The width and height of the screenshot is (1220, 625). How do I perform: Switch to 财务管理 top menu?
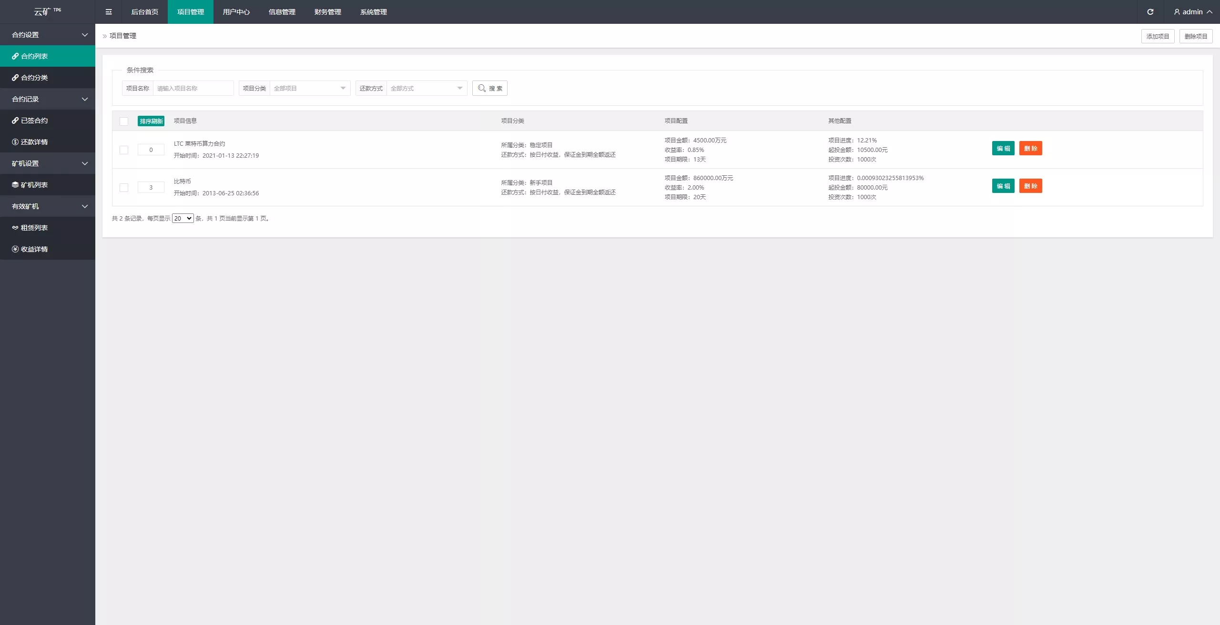[327, 12]
